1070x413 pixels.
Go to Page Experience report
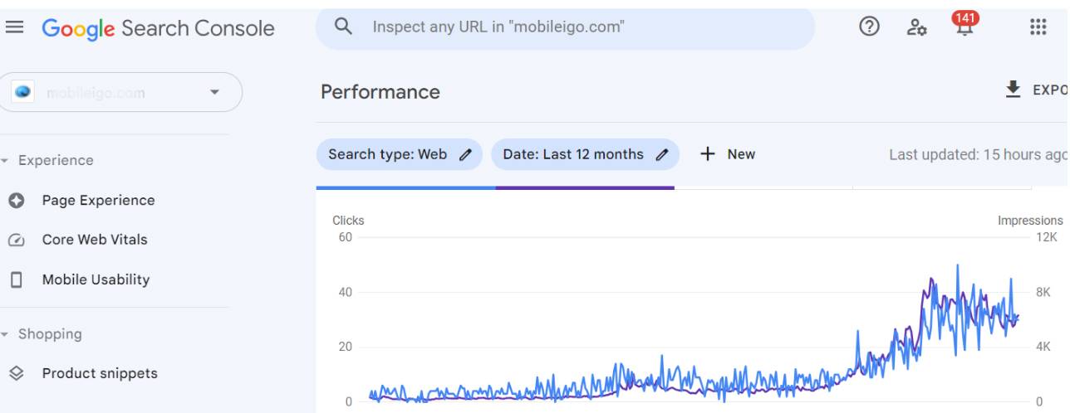98,200
